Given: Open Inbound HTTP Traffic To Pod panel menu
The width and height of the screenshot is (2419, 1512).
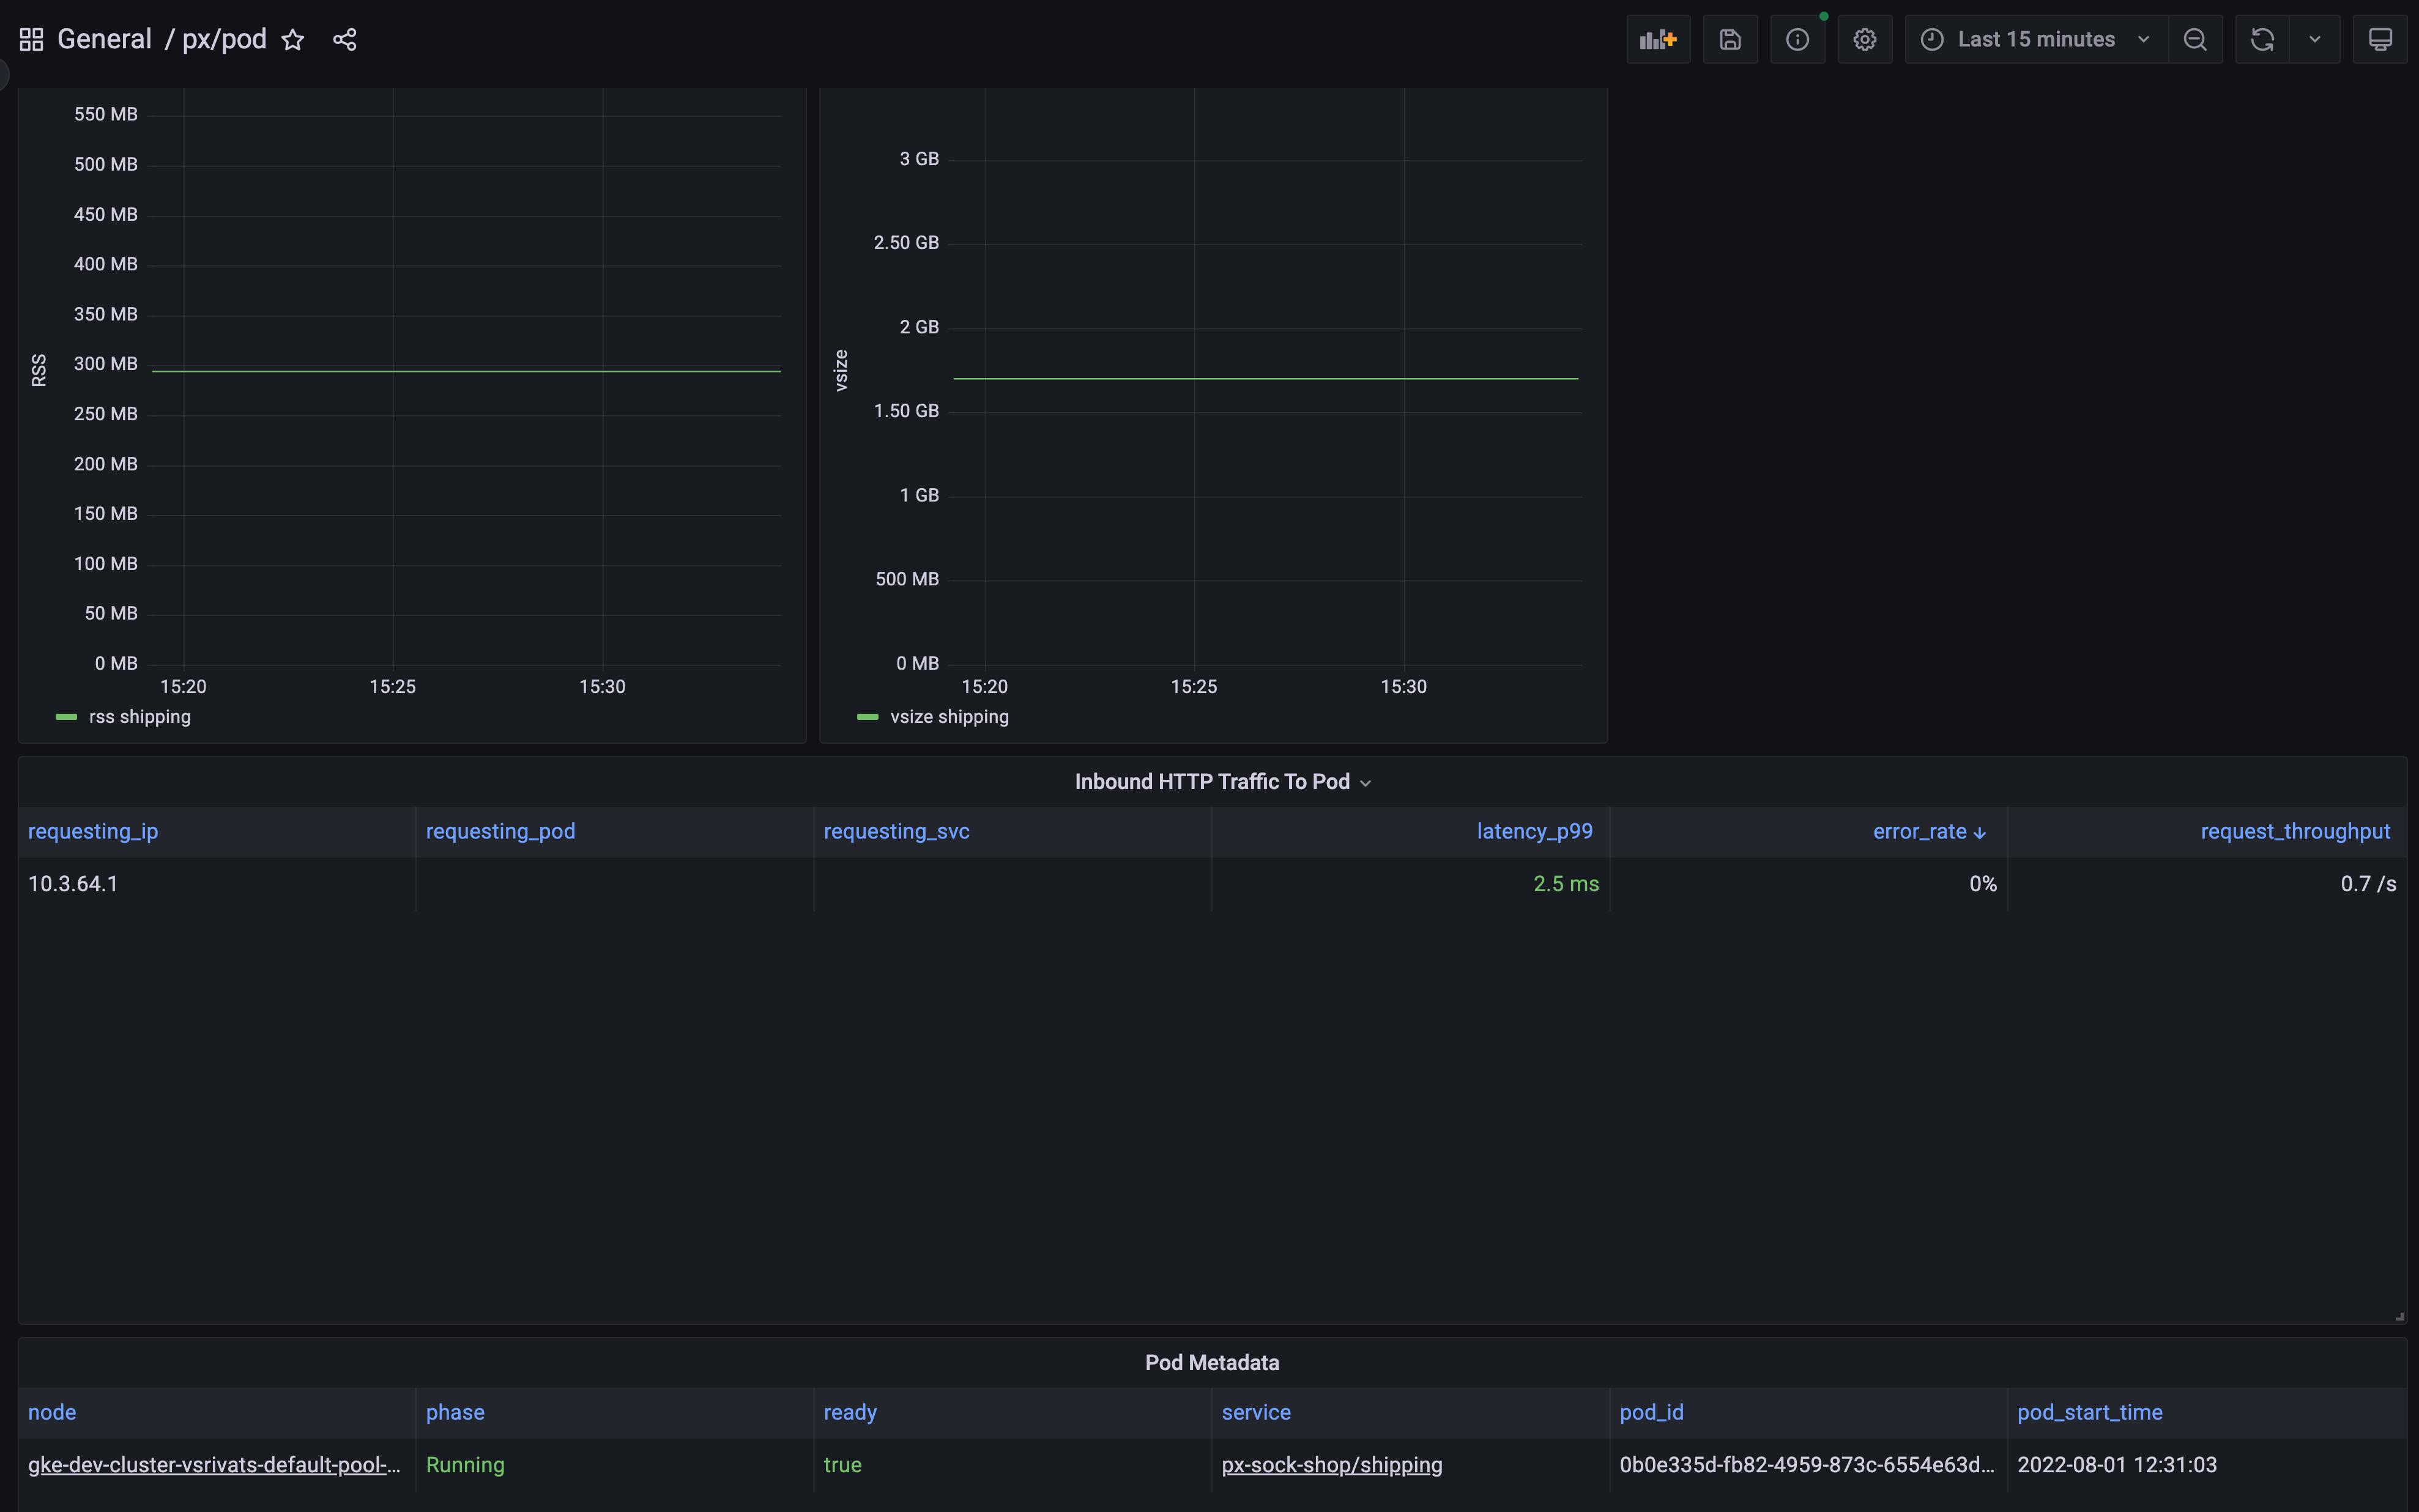Looking at the screenshot, I should (x=1211, y=782).
